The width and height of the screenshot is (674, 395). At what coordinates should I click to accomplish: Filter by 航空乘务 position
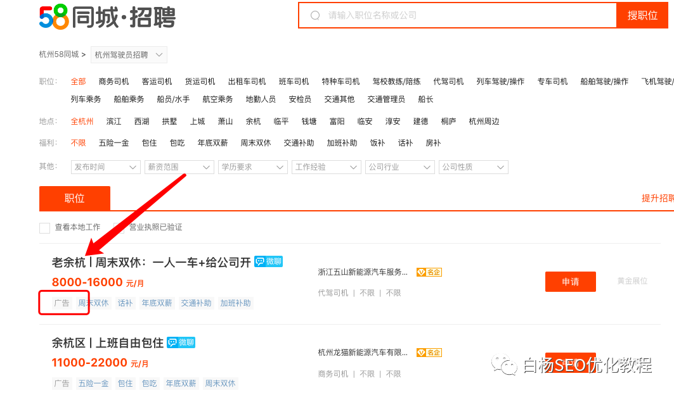point(217,99)
